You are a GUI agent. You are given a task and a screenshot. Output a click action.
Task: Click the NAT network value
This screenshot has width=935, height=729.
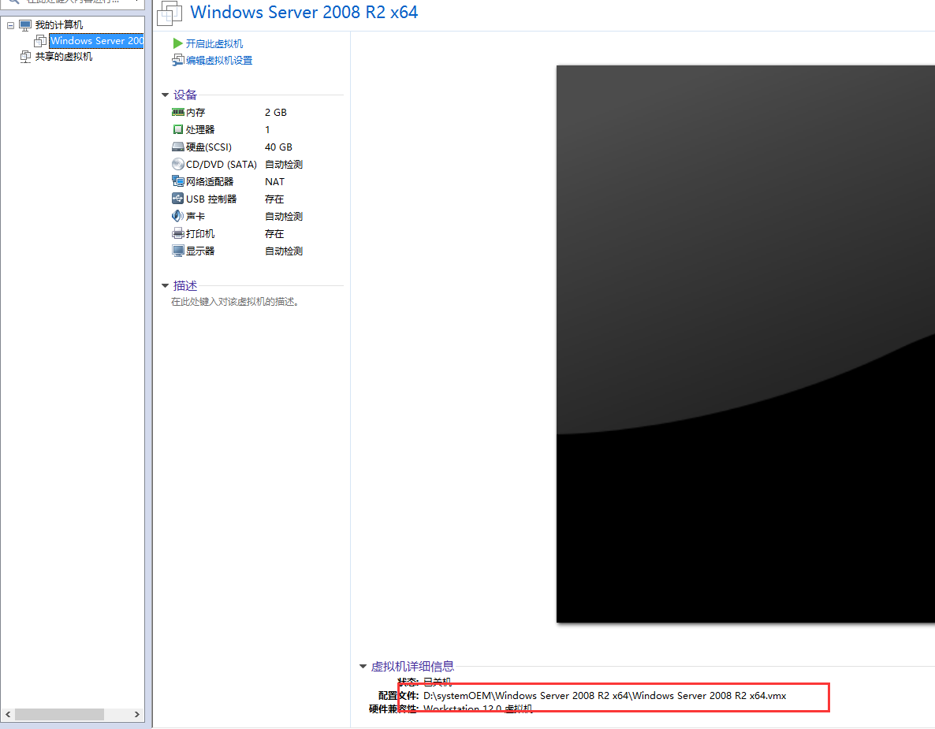tap(275, 181)
